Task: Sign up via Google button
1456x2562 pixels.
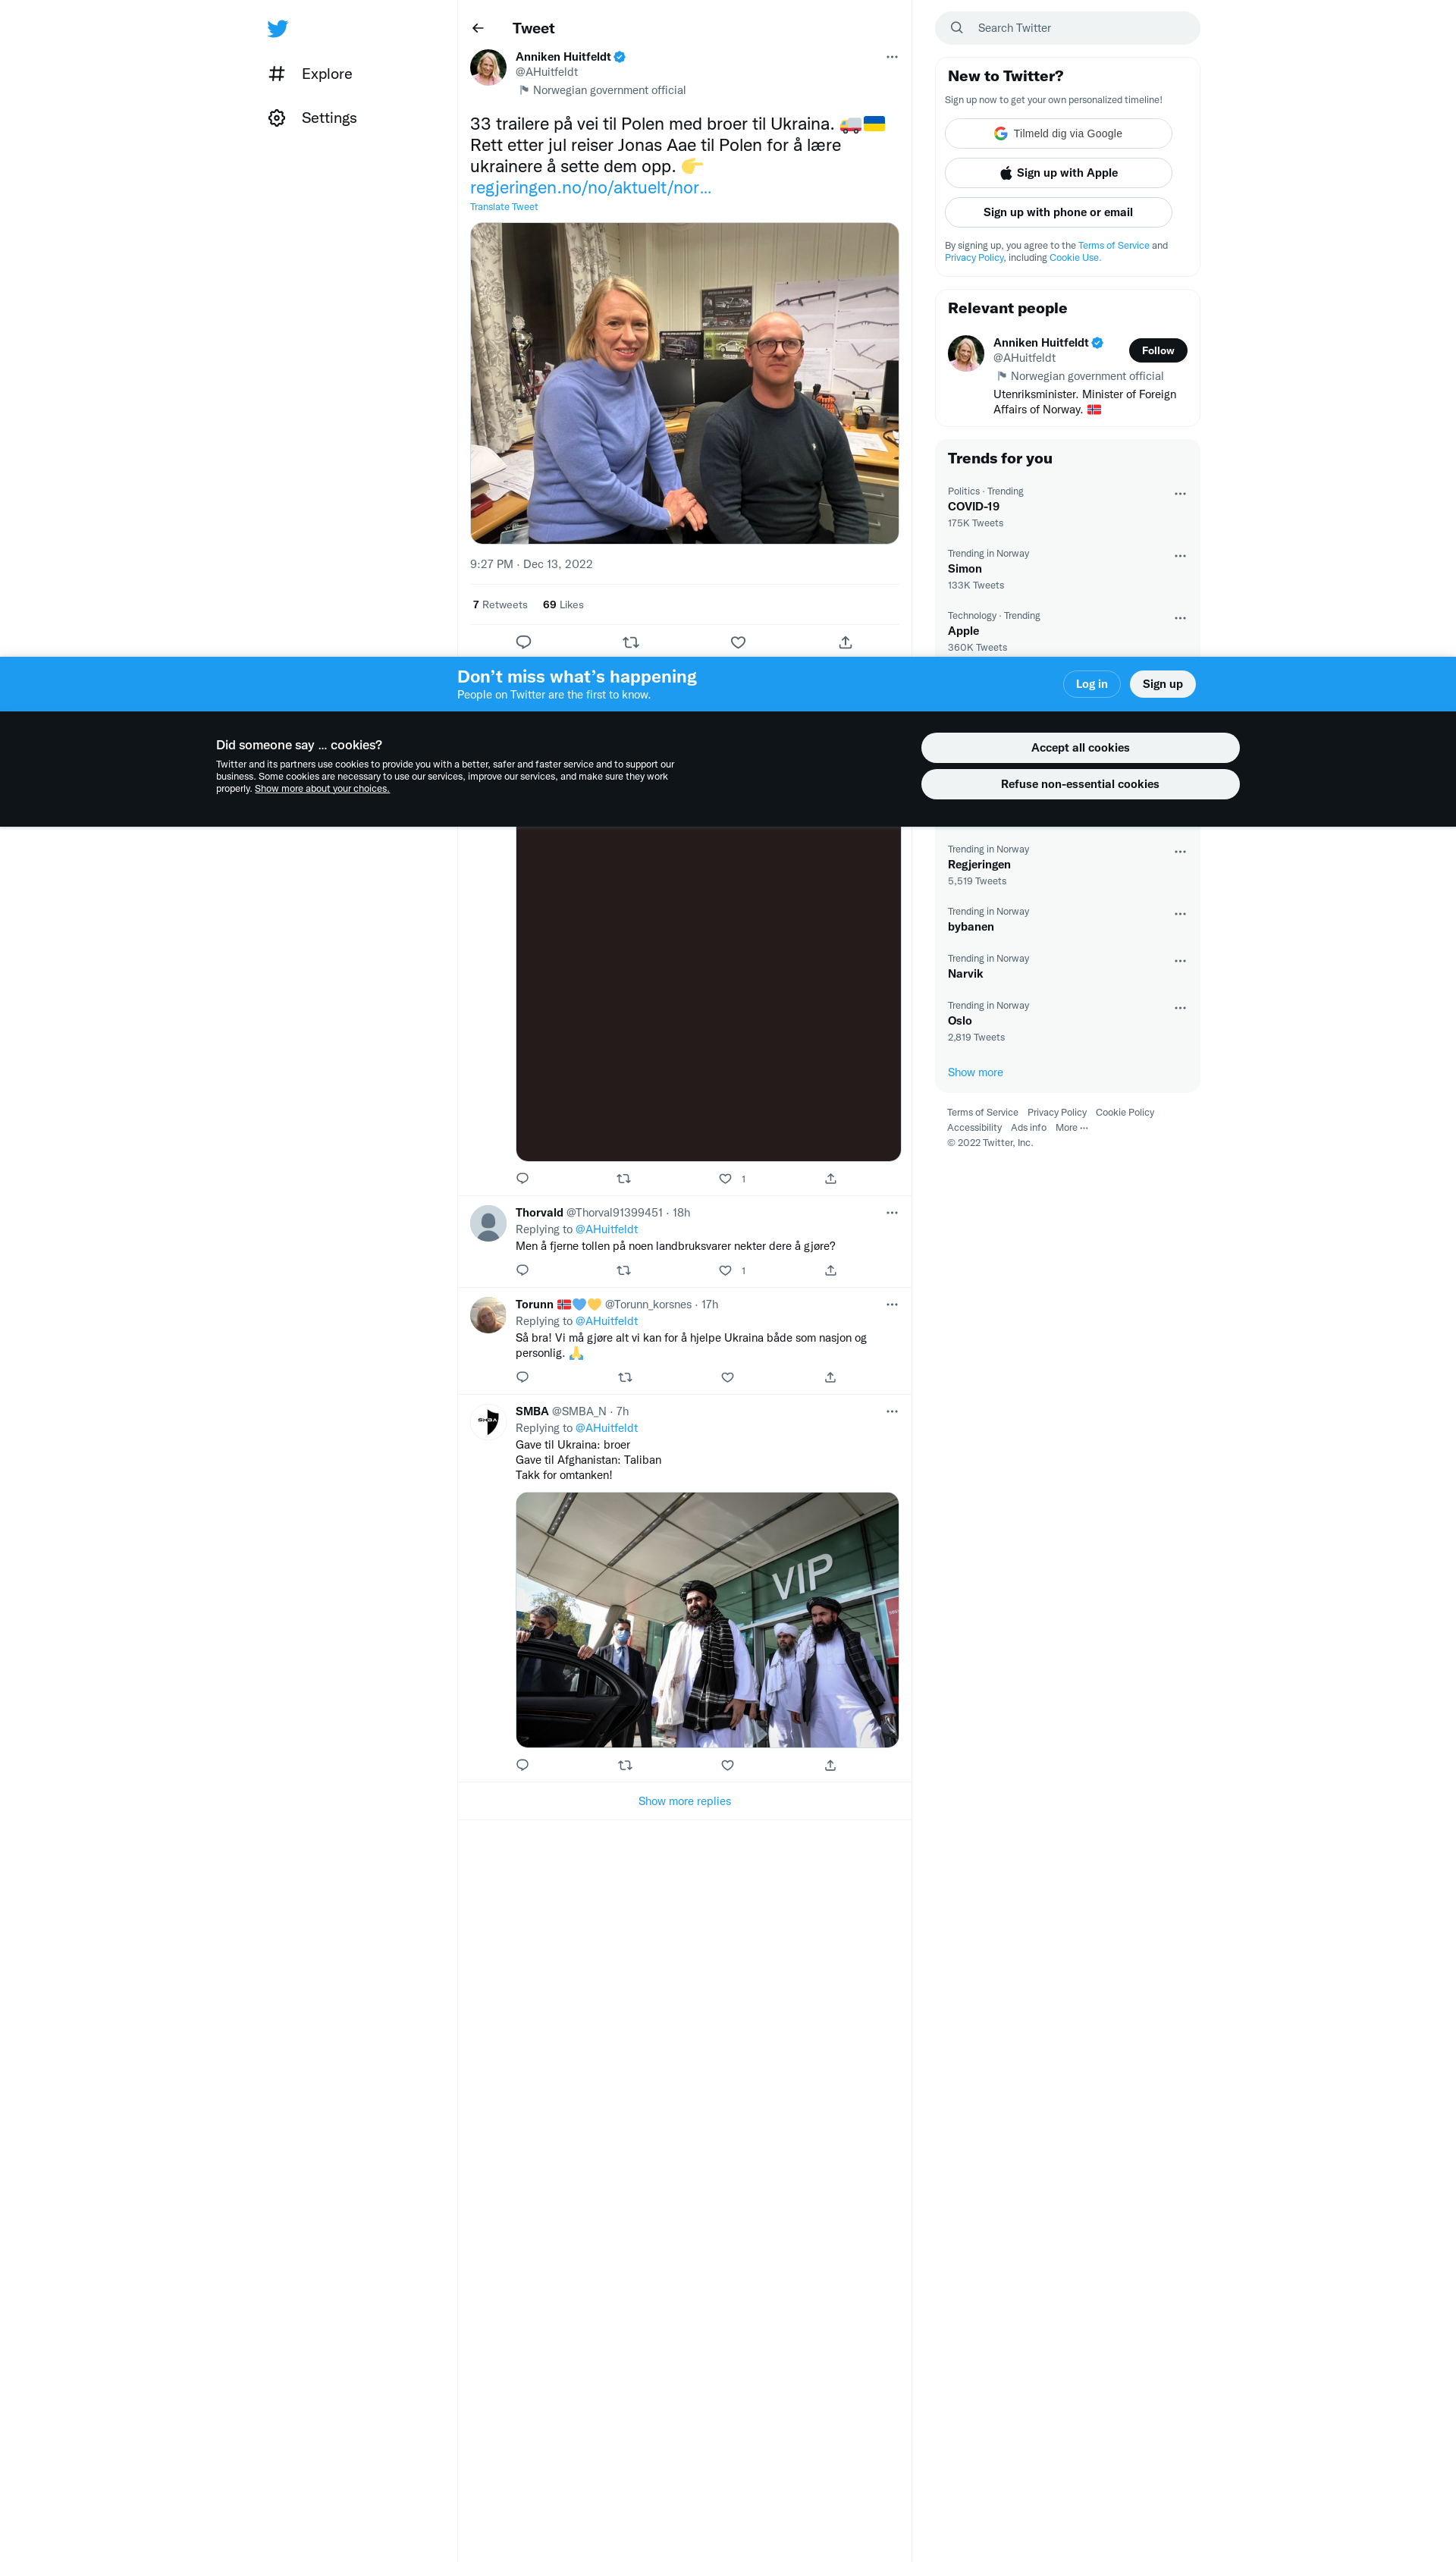Action: coord(1058,133)
